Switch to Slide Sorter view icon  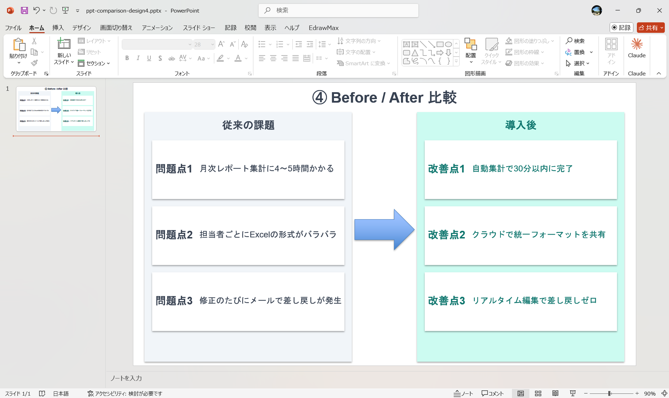tap(538, 393)
